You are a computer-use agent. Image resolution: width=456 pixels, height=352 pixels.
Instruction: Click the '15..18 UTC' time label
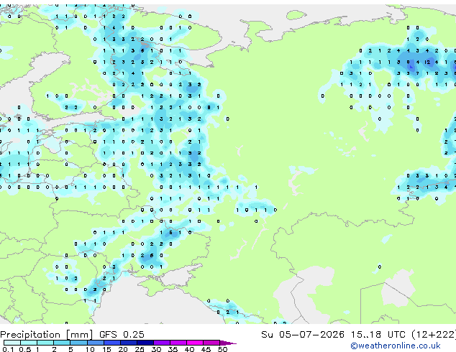pyautogui.click(x=378, y=335)
